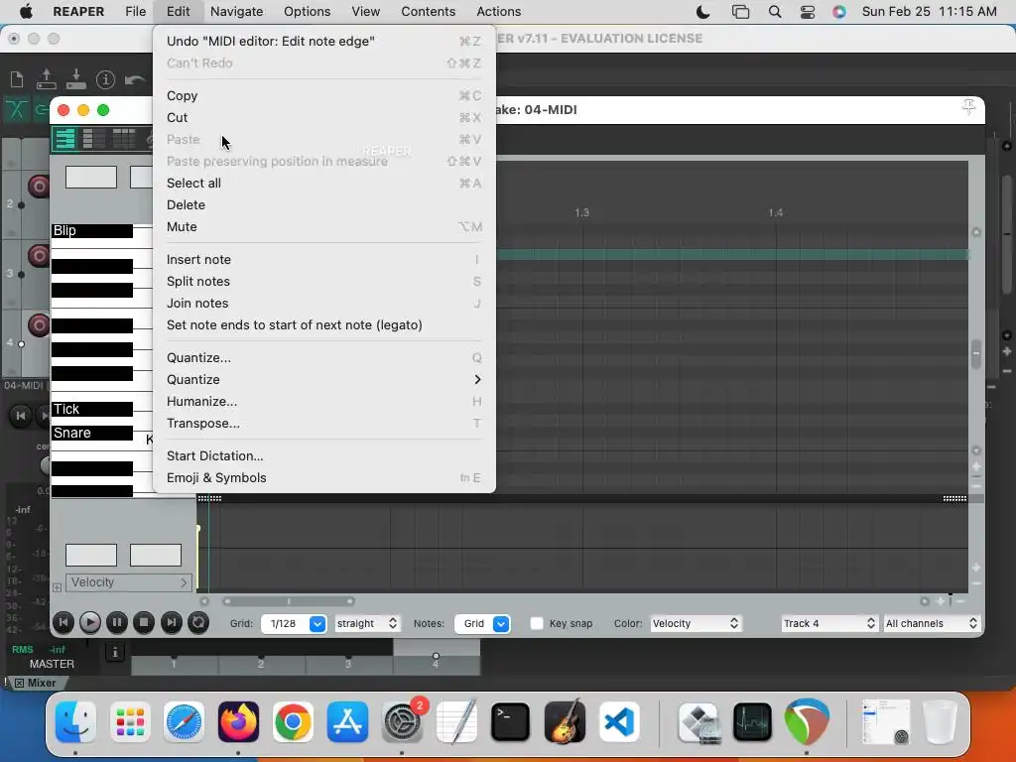Choose Humanize... menu entry
1016x762 pixels.
pos(324,402)
